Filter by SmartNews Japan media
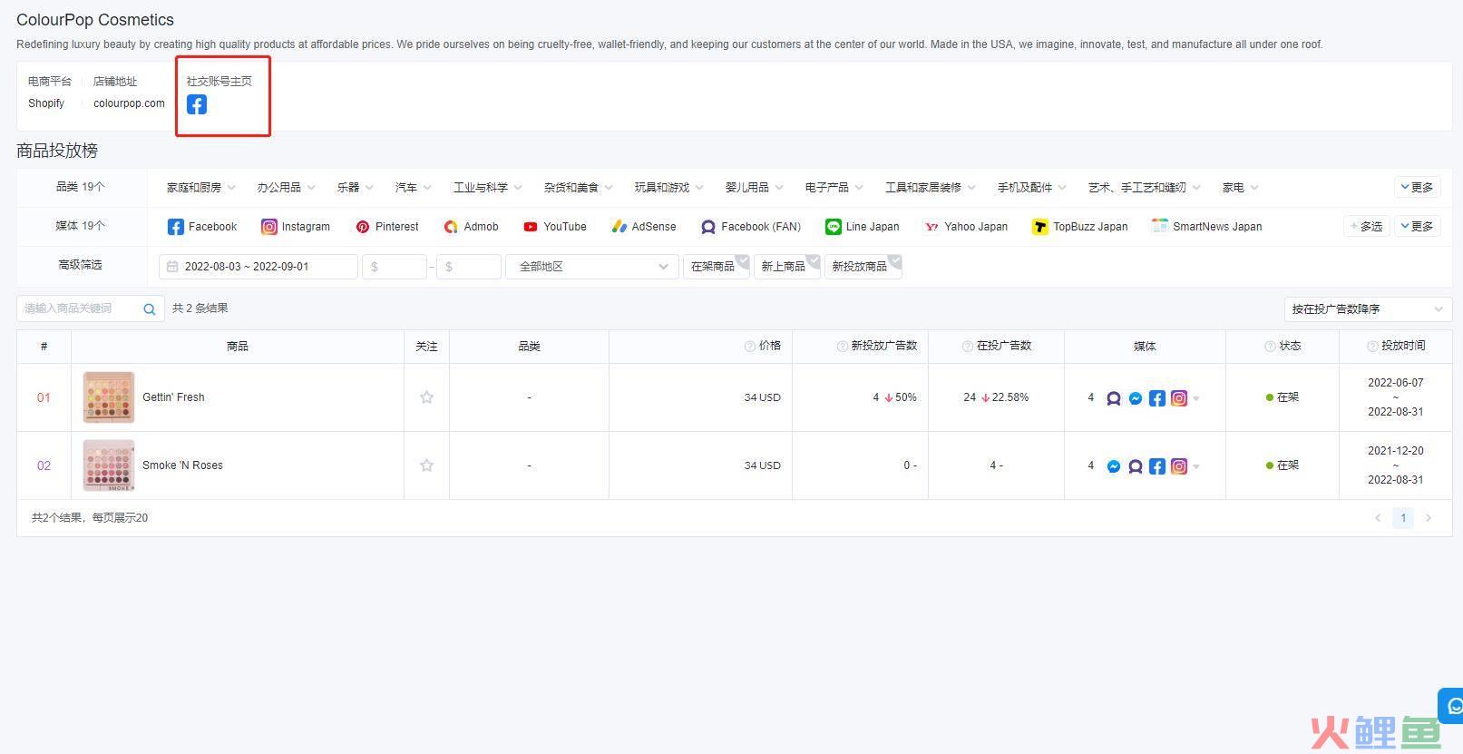Screen dimensions: 1463x754 (x=1206, y=227)
